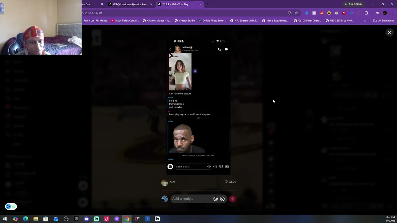Open the Channel Videos bookmark
Viewport: 397px width, 223px height.
(x=157, y=21)
